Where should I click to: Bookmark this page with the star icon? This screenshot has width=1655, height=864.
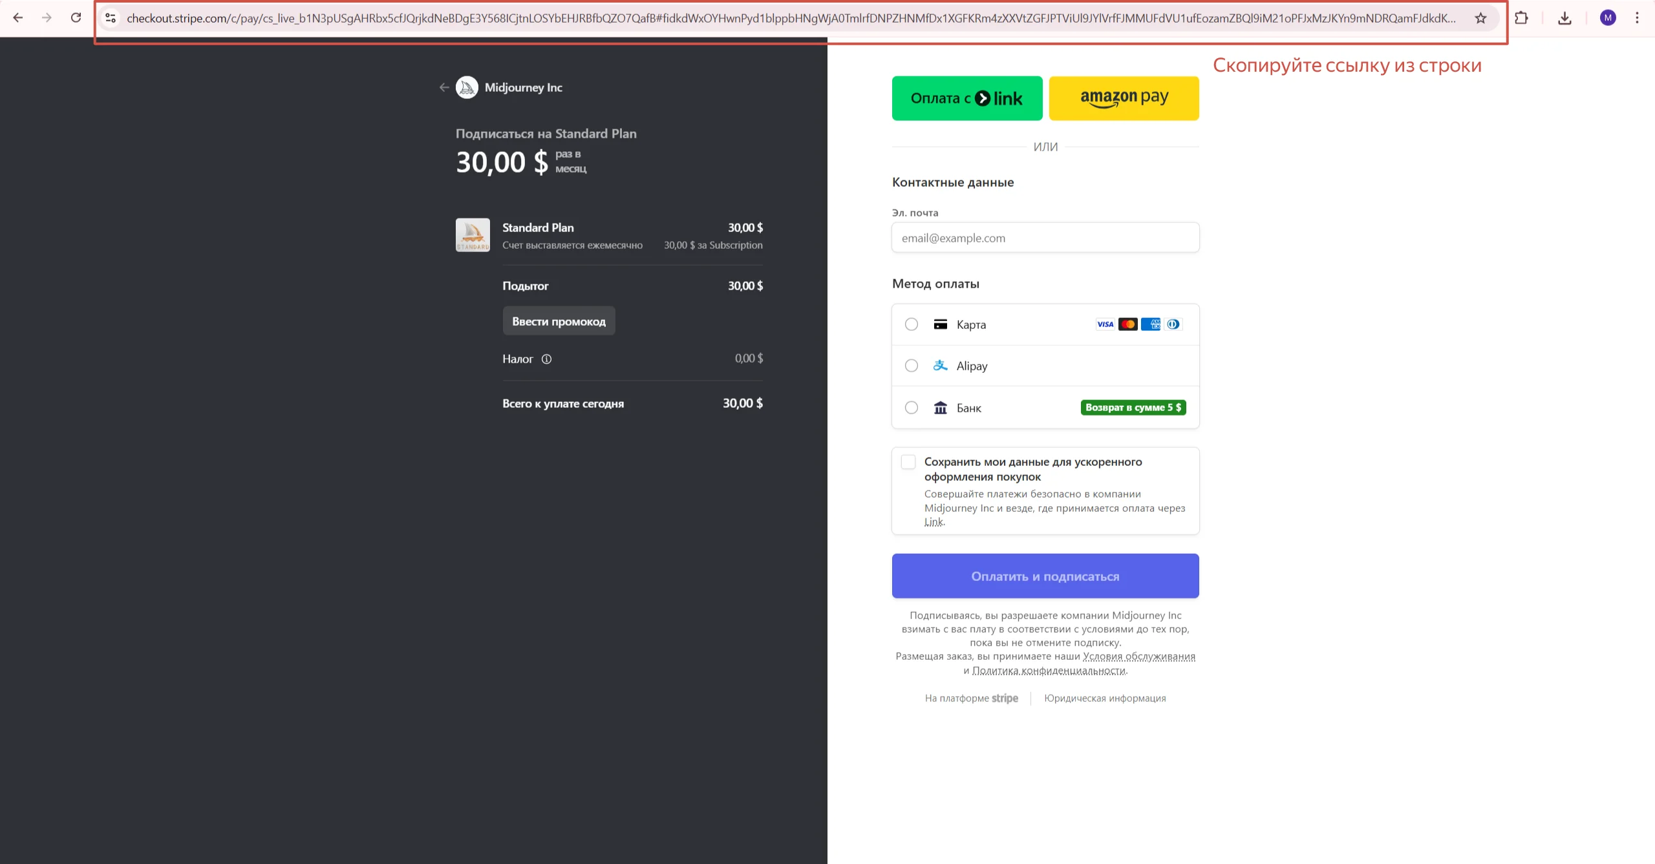1480,18
